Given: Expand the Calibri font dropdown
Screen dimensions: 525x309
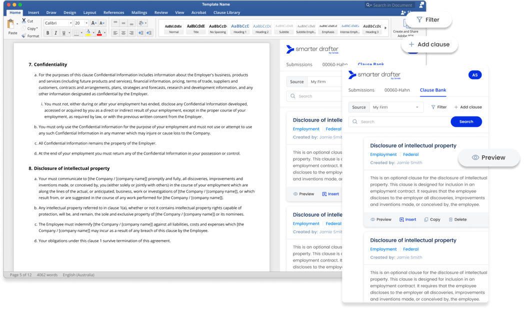Looking at the screenshot, I should pos(70,23).
